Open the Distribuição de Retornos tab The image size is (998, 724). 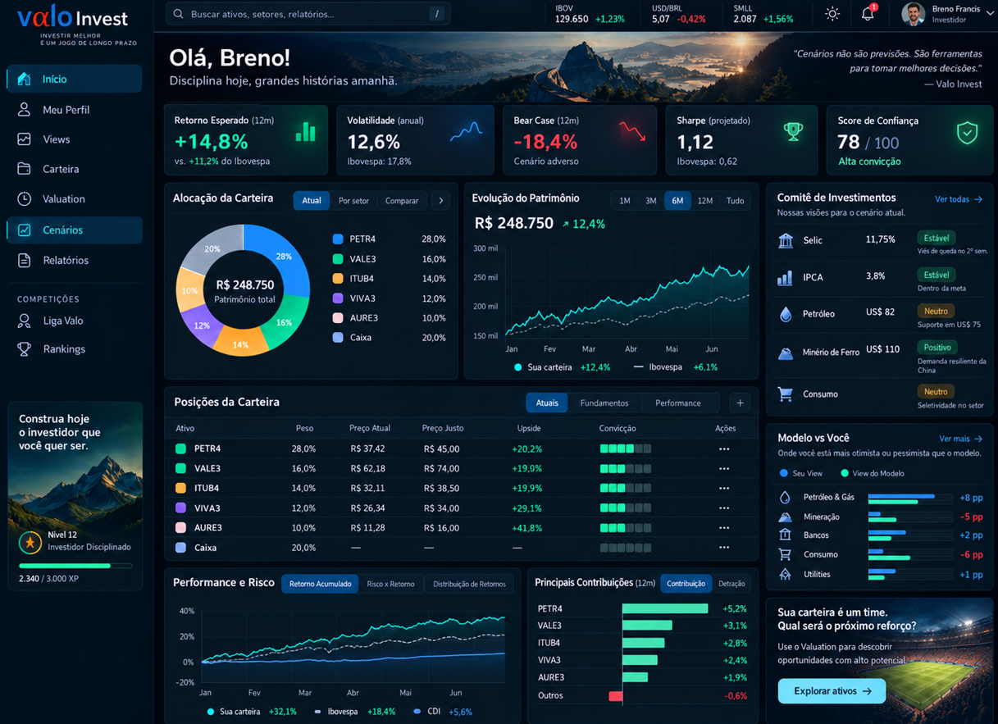pyautogui.click(x=470, y=584)
